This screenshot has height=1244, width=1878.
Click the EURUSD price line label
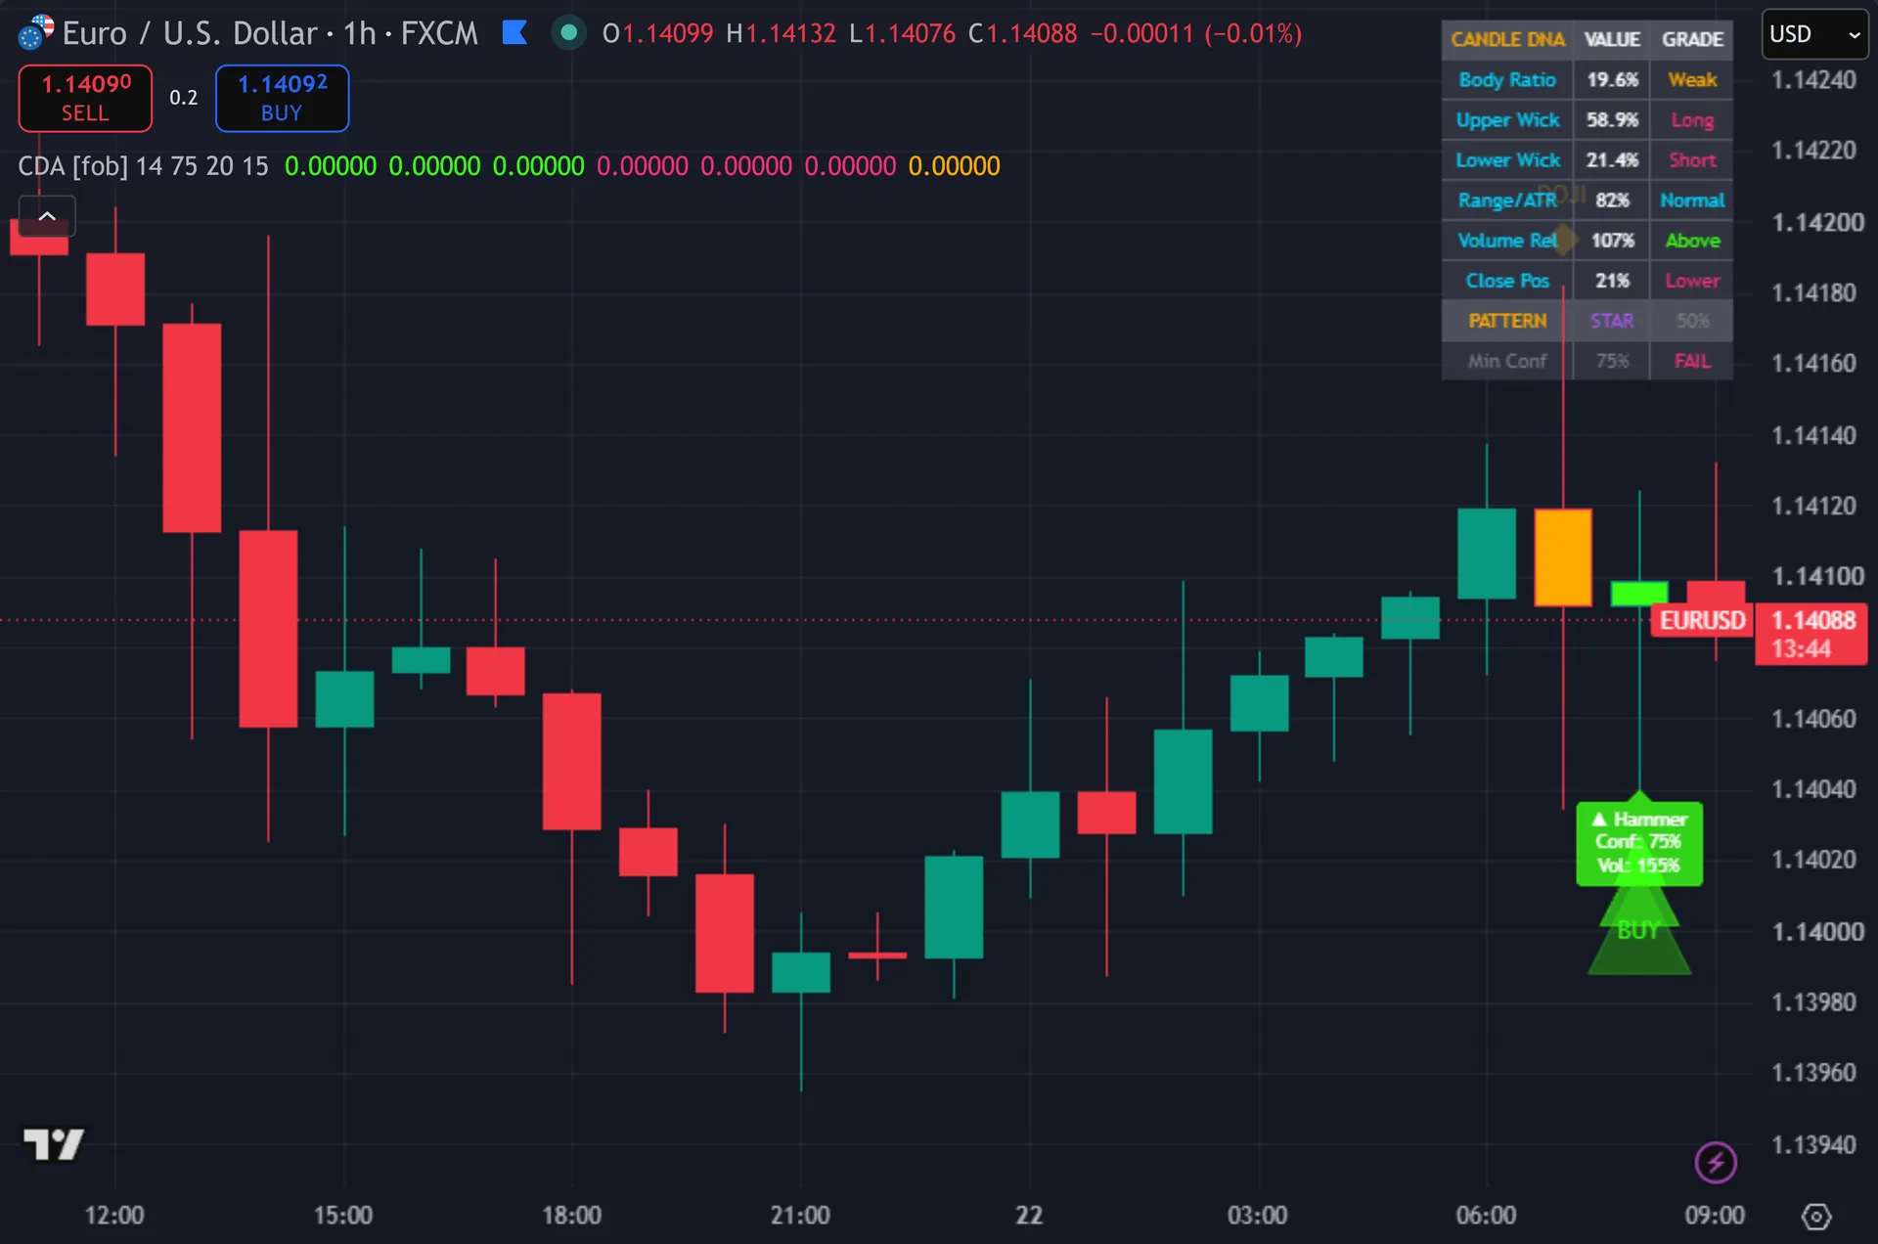[1702, 621]
